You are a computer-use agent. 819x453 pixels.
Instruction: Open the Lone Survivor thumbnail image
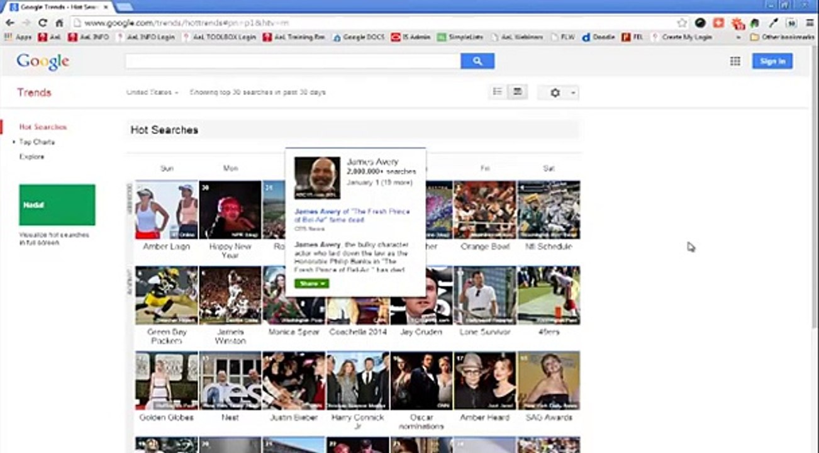(x=485, y=296)
